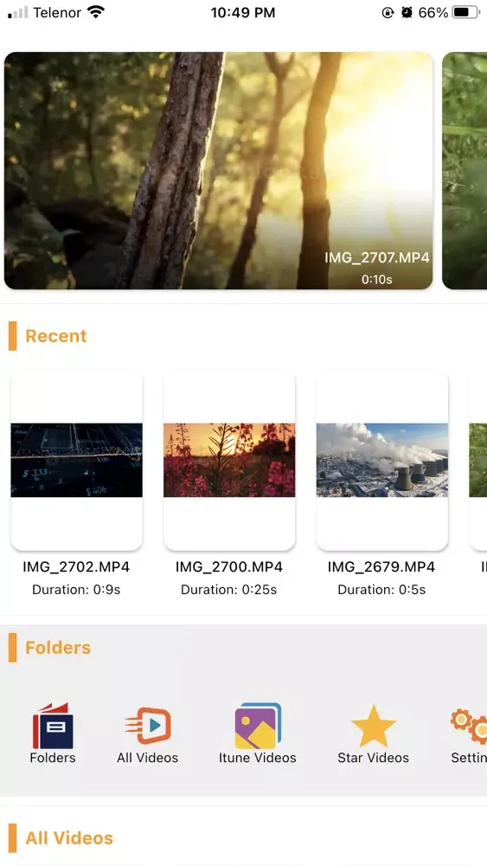Tap the Duration: 0:25s label

click(229, 589)
